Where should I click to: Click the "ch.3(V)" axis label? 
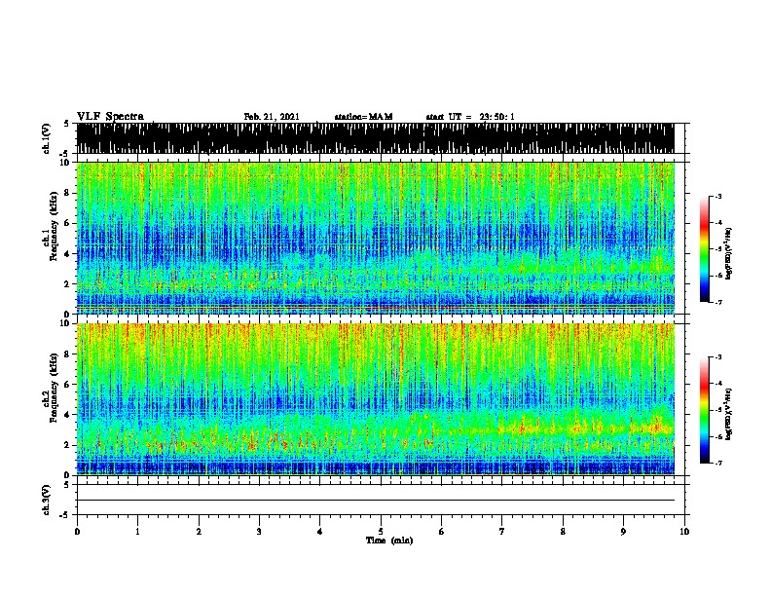tap(47, 500)
